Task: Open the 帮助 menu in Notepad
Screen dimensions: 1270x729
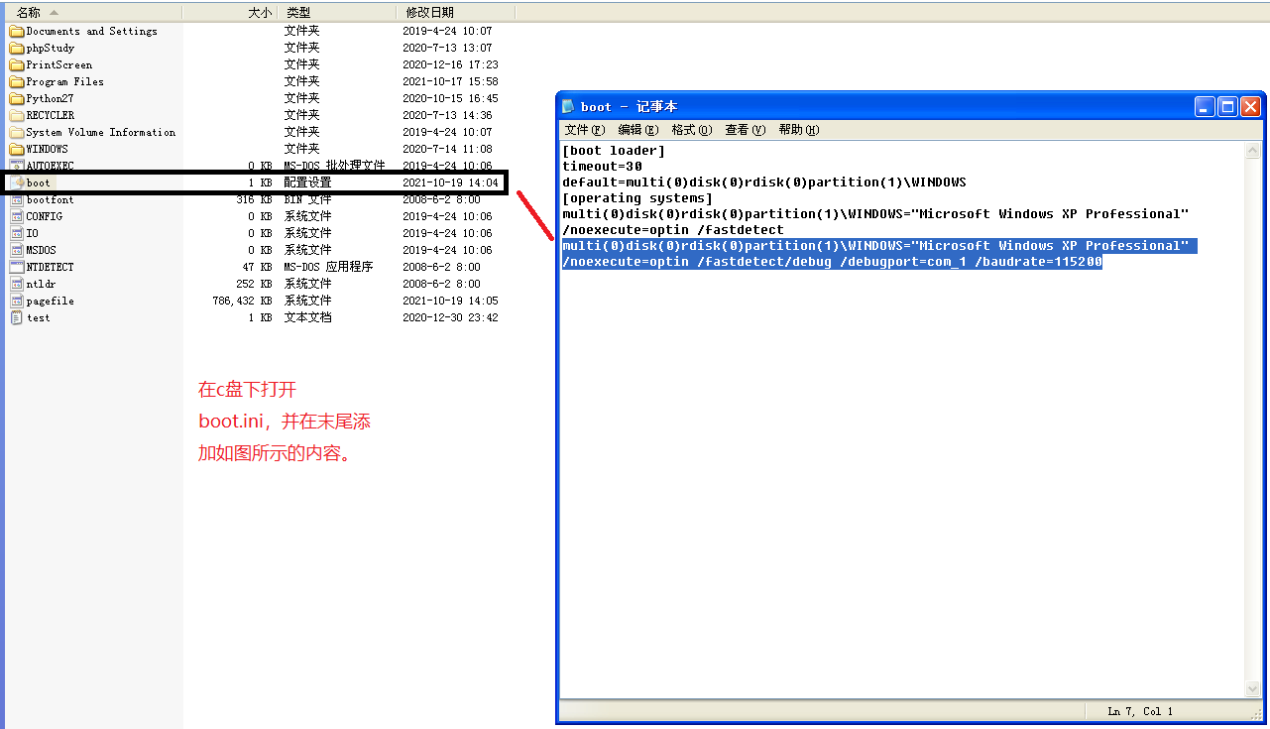Action: [x=798, y=129]
